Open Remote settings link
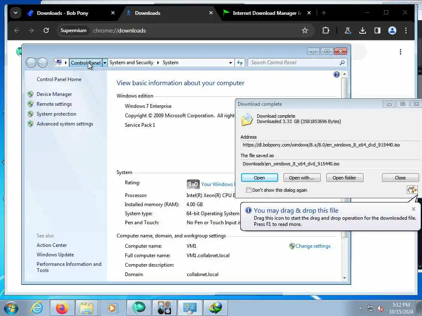The image size is (422, 316). point(54,104)
